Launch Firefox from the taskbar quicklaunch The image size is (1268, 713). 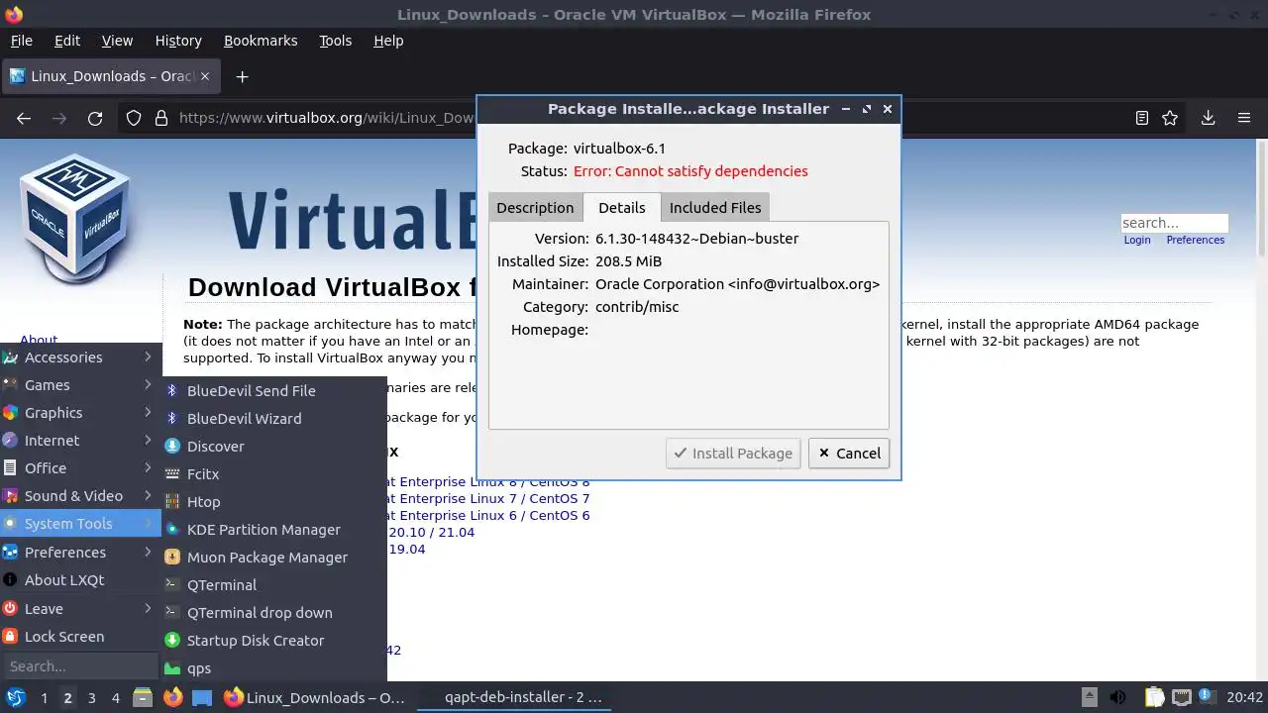click(172, 697)
